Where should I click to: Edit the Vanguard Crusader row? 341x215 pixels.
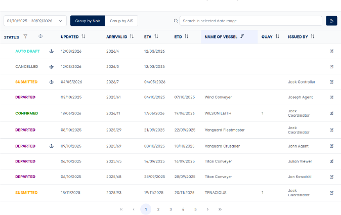pos(331,146)
